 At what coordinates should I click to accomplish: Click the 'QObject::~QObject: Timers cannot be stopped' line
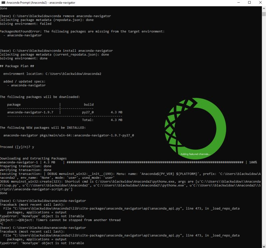(60, 220)
